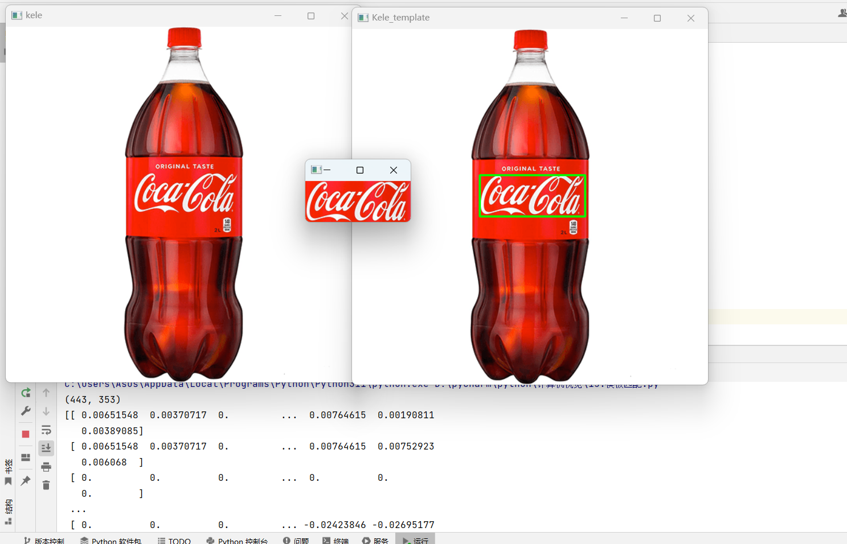Open the Python 软件包 tool window

click(111, 540)
